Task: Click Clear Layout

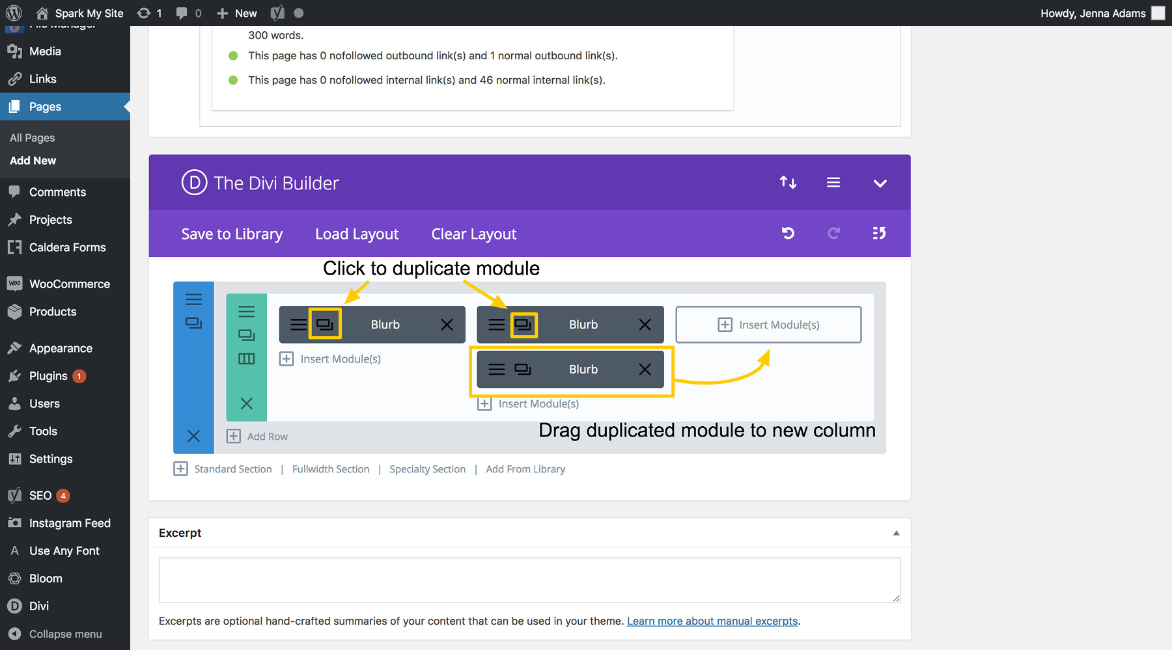Action: pyautogui.click(x=474, y=234)
